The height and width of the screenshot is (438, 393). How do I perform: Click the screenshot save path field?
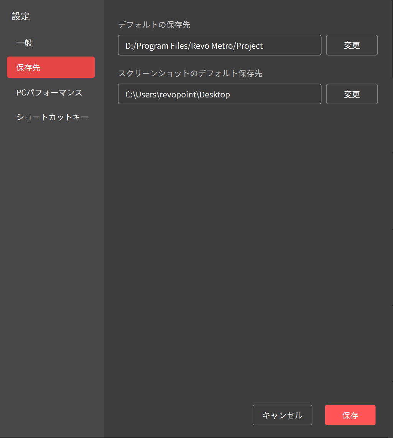click(219, 94)
